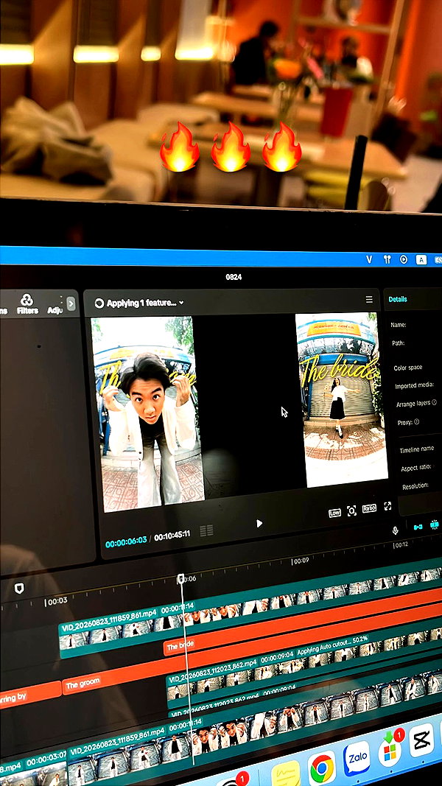
Task: Select the clip showing Applying Auto cutout 50.2%
Action: click(304, 667)
